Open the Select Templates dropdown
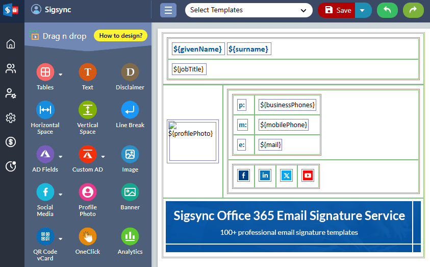 click(x=248, y=10)
